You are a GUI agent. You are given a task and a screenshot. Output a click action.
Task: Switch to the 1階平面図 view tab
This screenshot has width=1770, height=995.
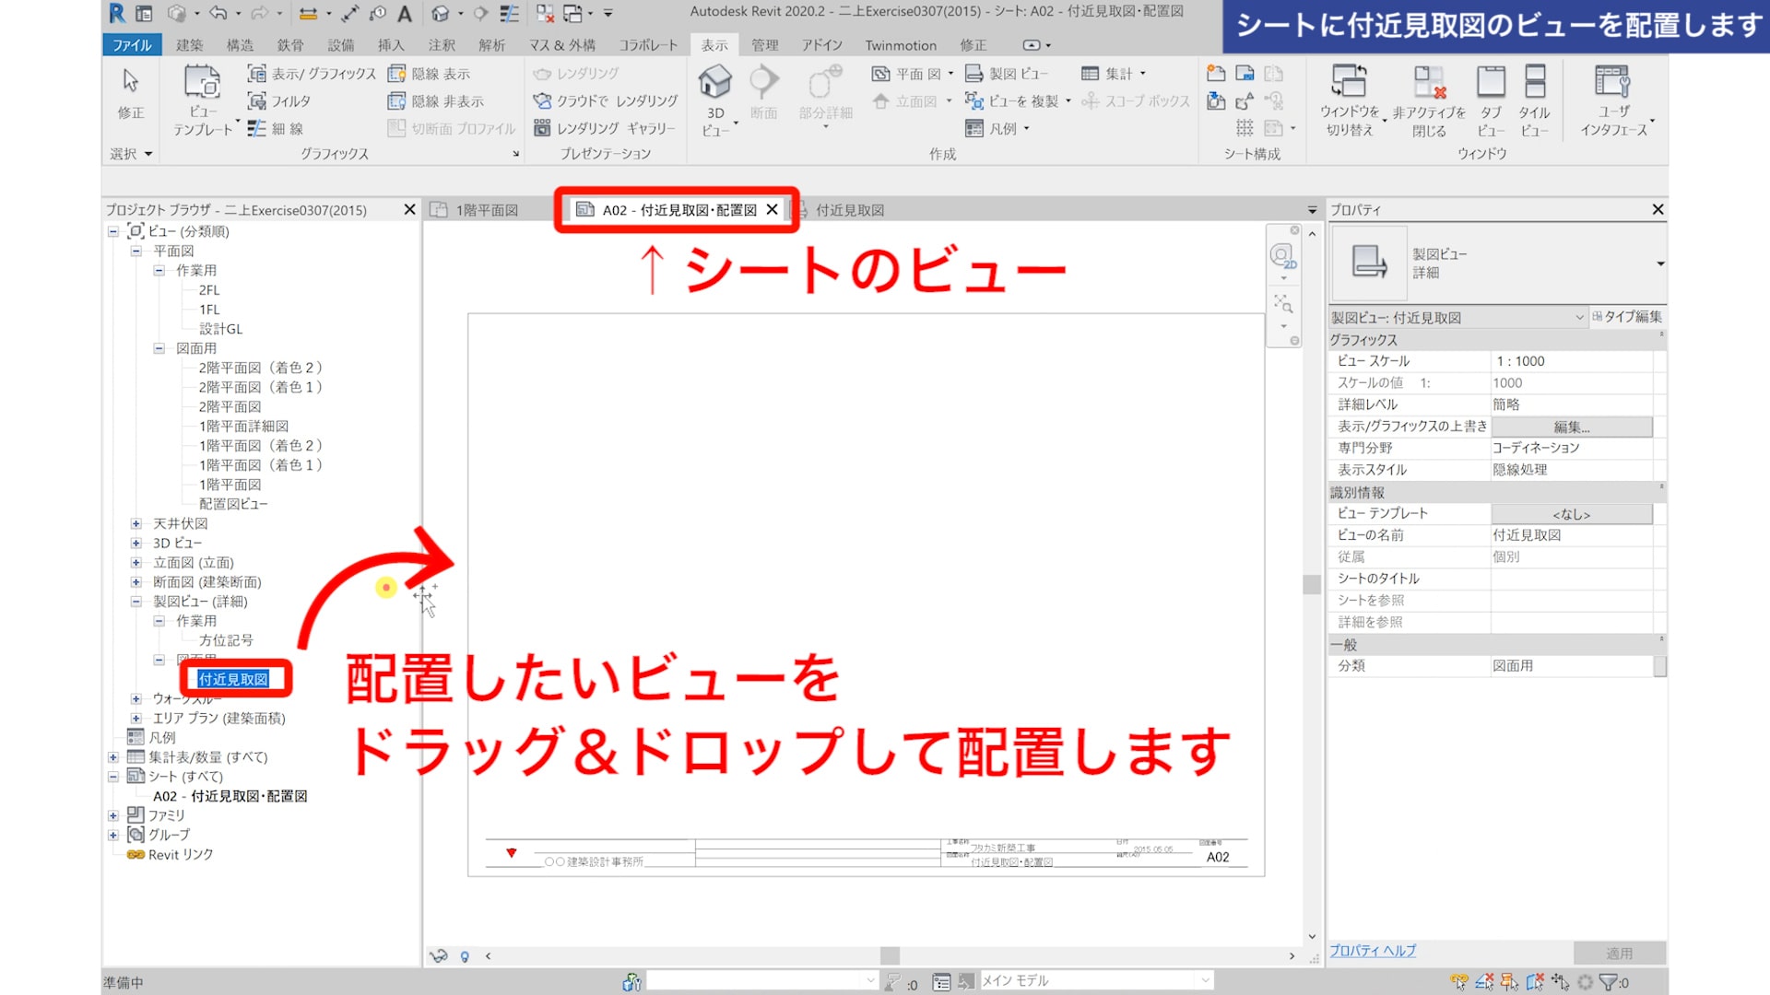pyautogui.click(x=487, y=211)
